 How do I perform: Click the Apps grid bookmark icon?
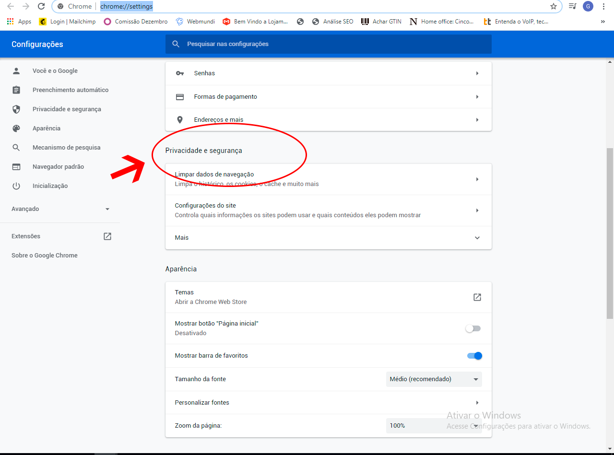(x=11, y=22)
